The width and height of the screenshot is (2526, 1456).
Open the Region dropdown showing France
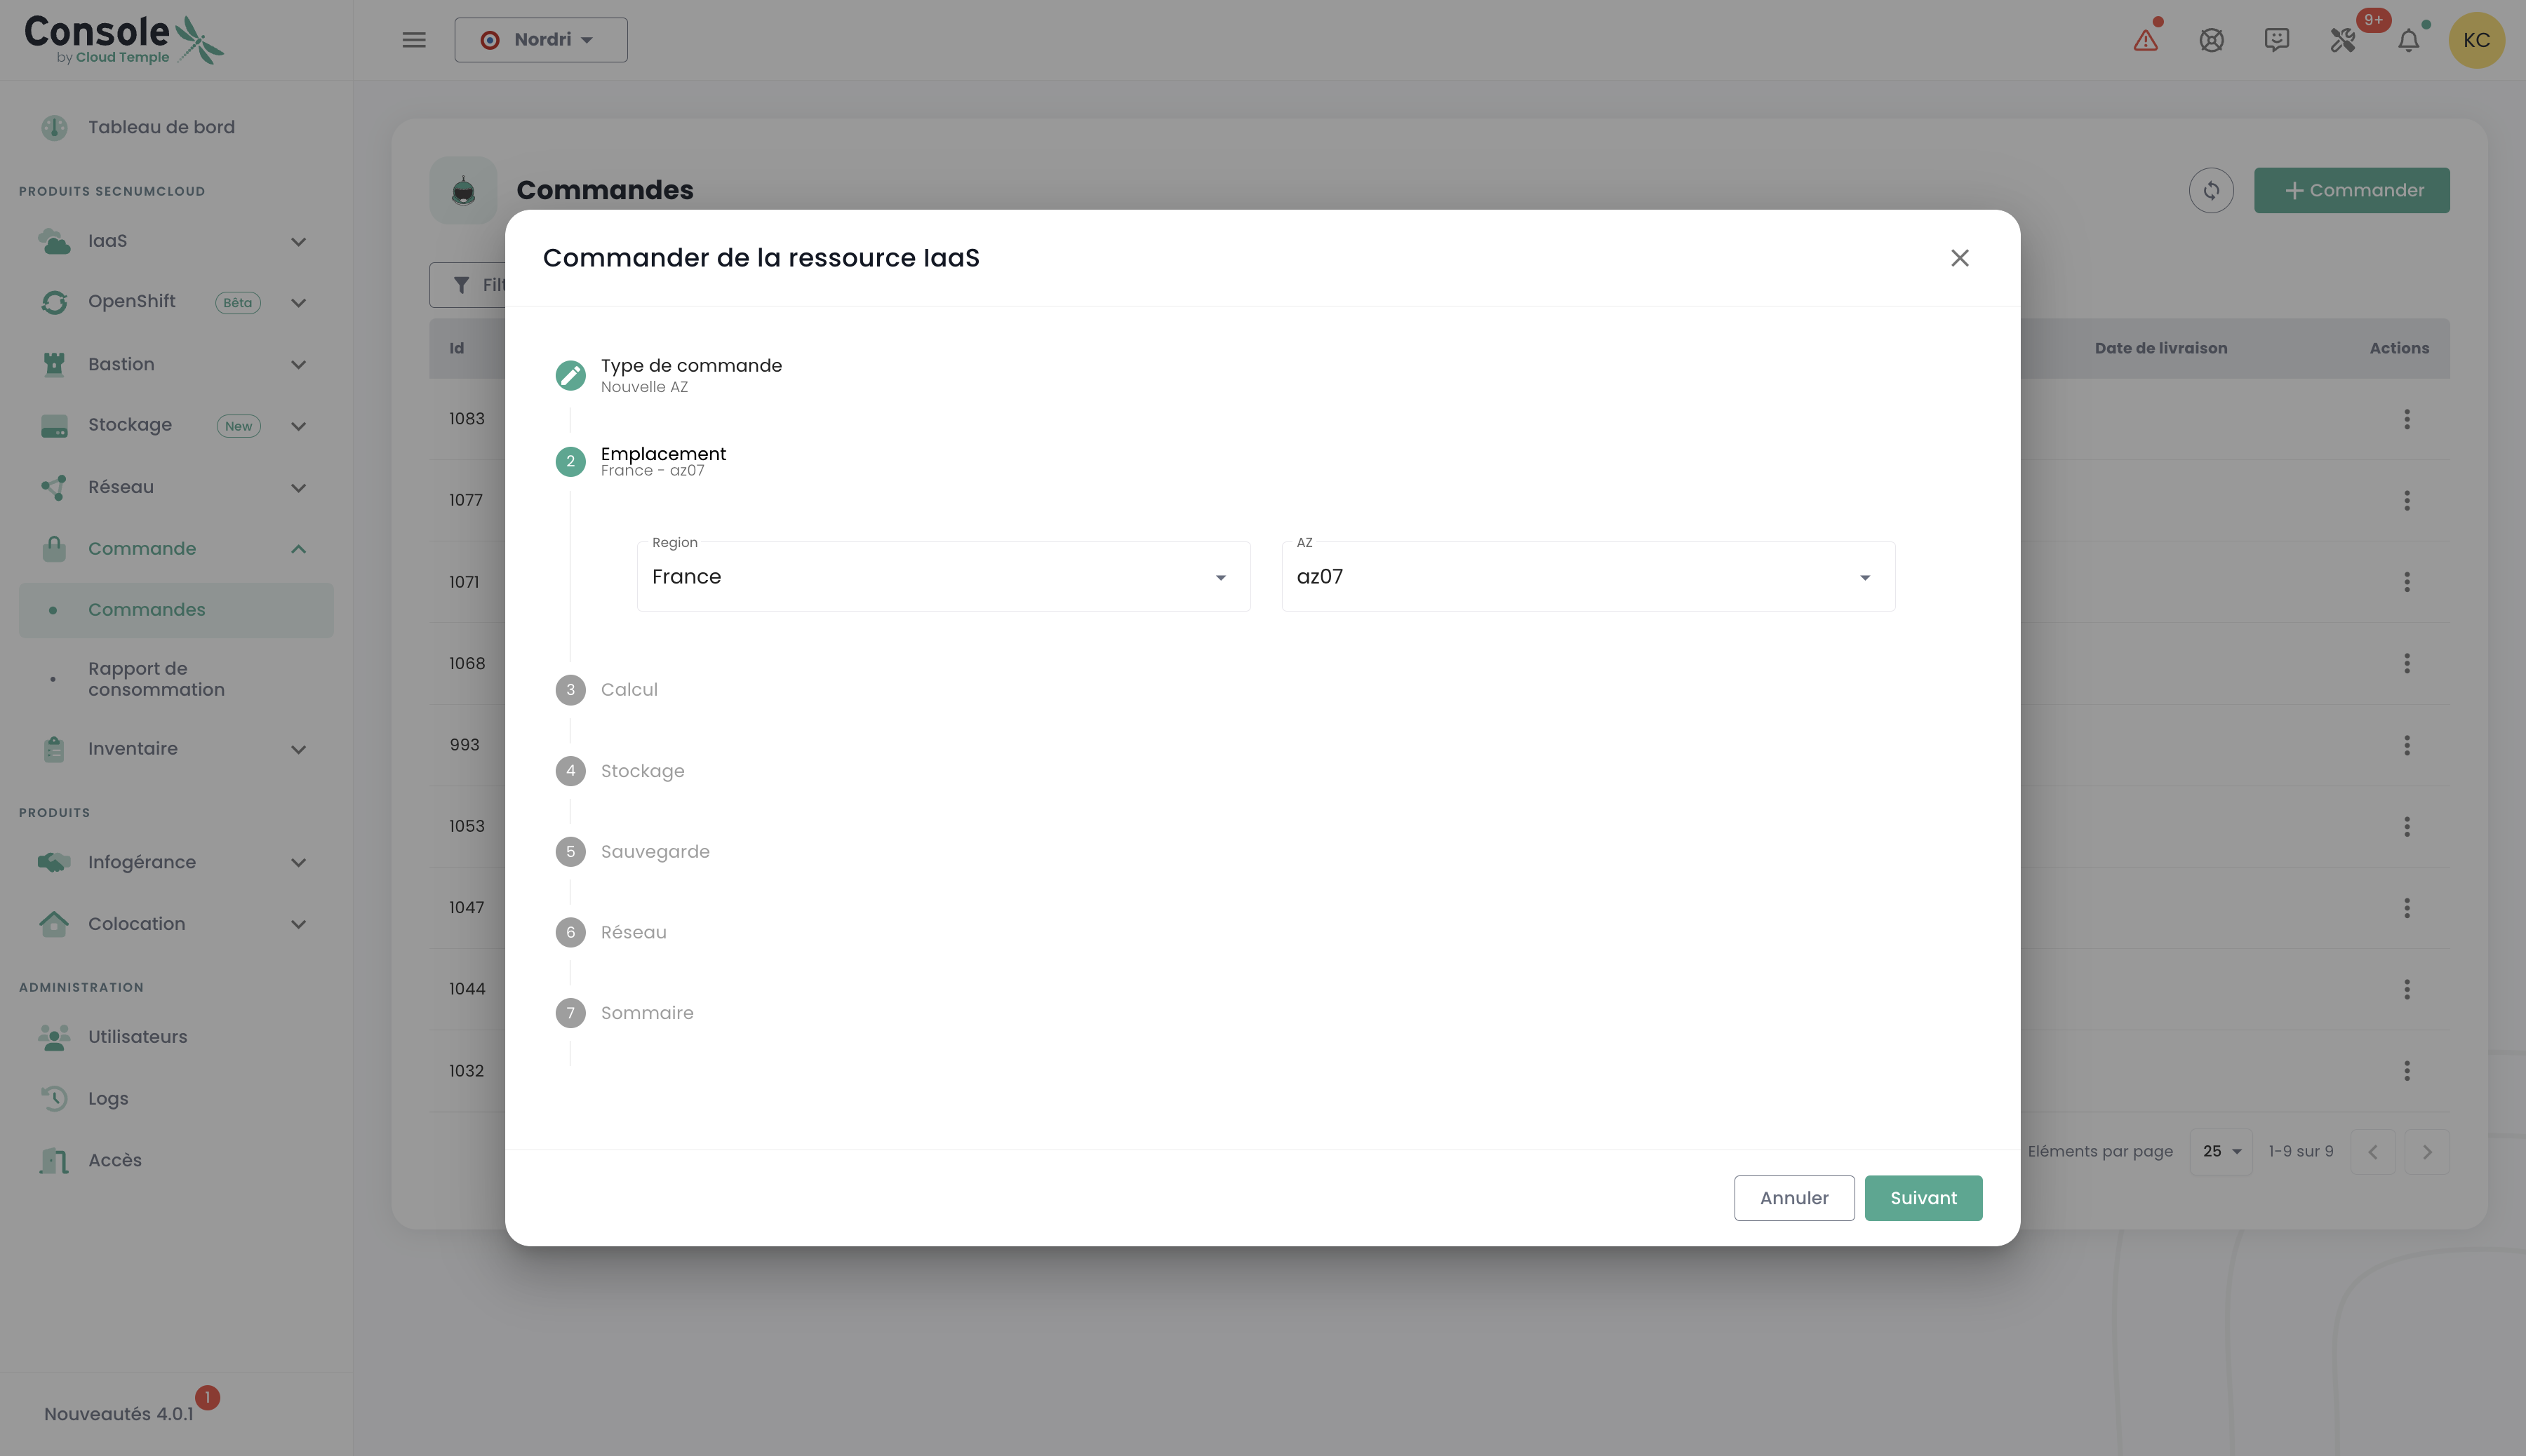[x=942, y=577]
